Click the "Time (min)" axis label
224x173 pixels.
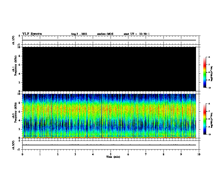(113, 157)
